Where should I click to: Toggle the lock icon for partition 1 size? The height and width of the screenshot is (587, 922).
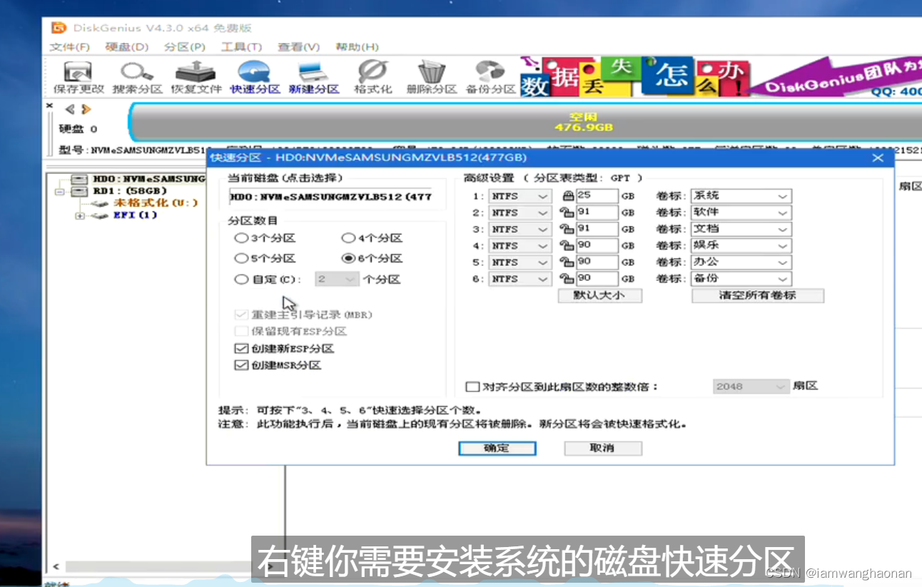tap(568, 195)
